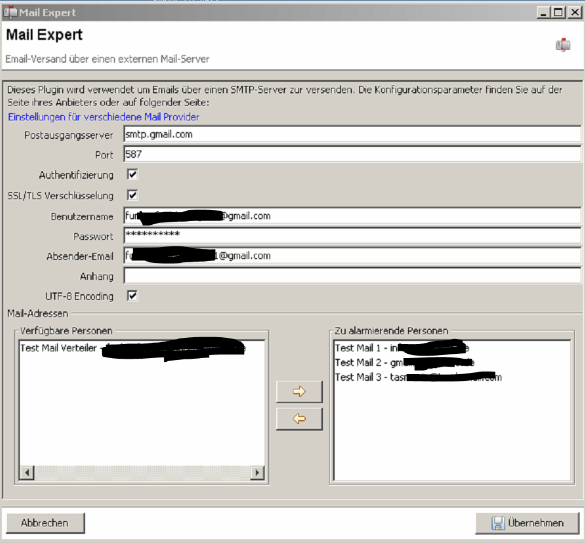Select the Absender-Email field

tap(352, 256)
